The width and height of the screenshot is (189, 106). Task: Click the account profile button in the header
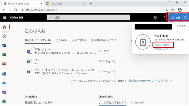[178, 18]
